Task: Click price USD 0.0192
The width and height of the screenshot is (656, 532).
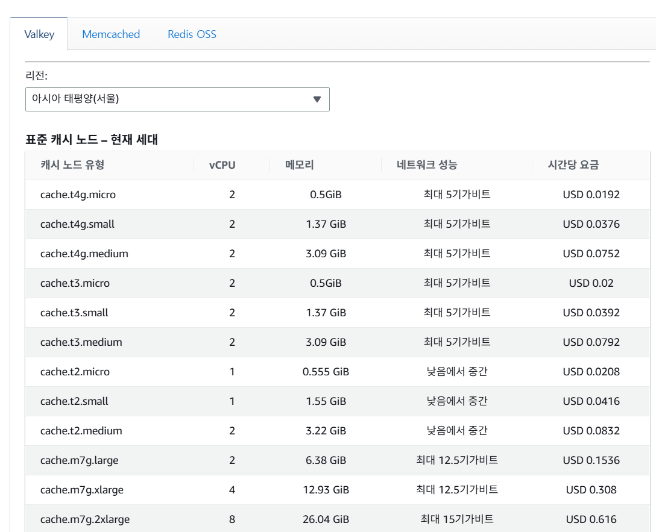Action: [591, 195]
